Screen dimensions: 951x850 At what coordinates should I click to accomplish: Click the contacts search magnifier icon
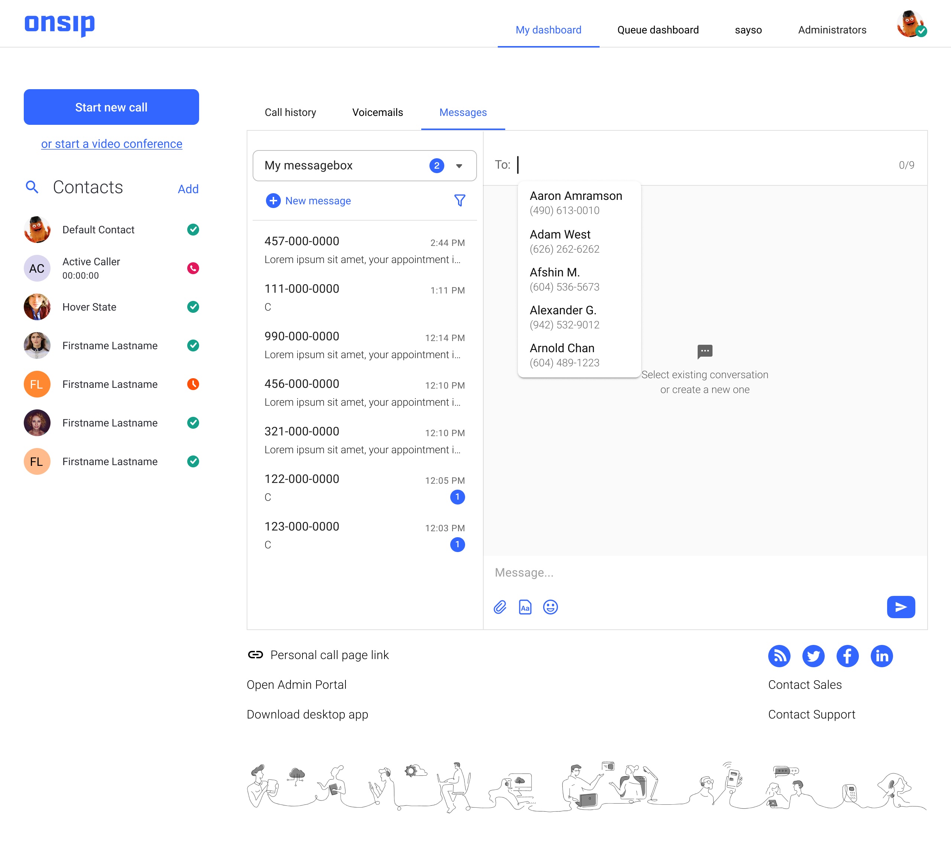click(32, 187)
